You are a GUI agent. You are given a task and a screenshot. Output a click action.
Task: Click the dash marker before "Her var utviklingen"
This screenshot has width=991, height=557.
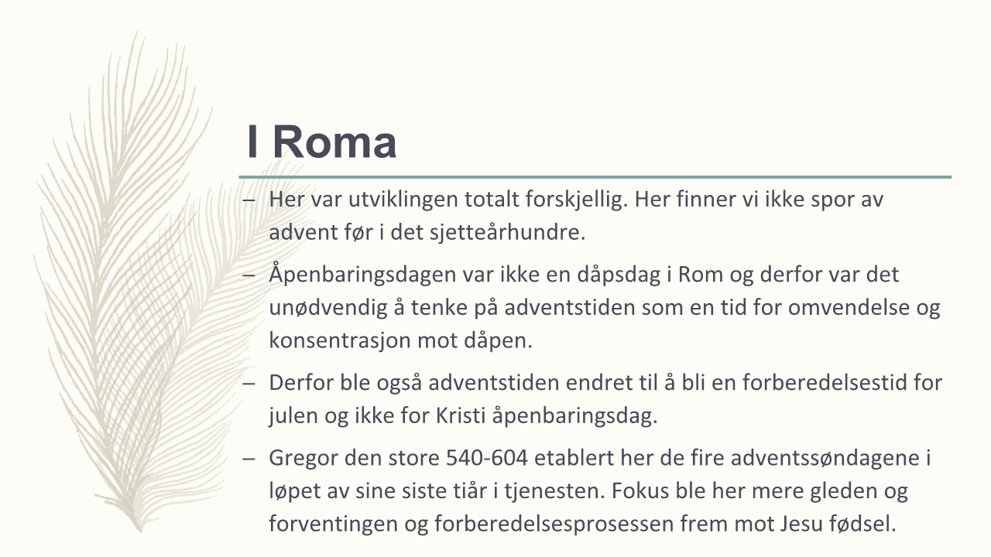[x=249, y=200]
